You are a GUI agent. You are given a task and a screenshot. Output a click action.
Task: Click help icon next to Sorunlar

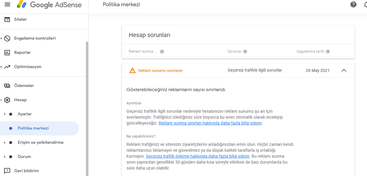coord(245,51)
